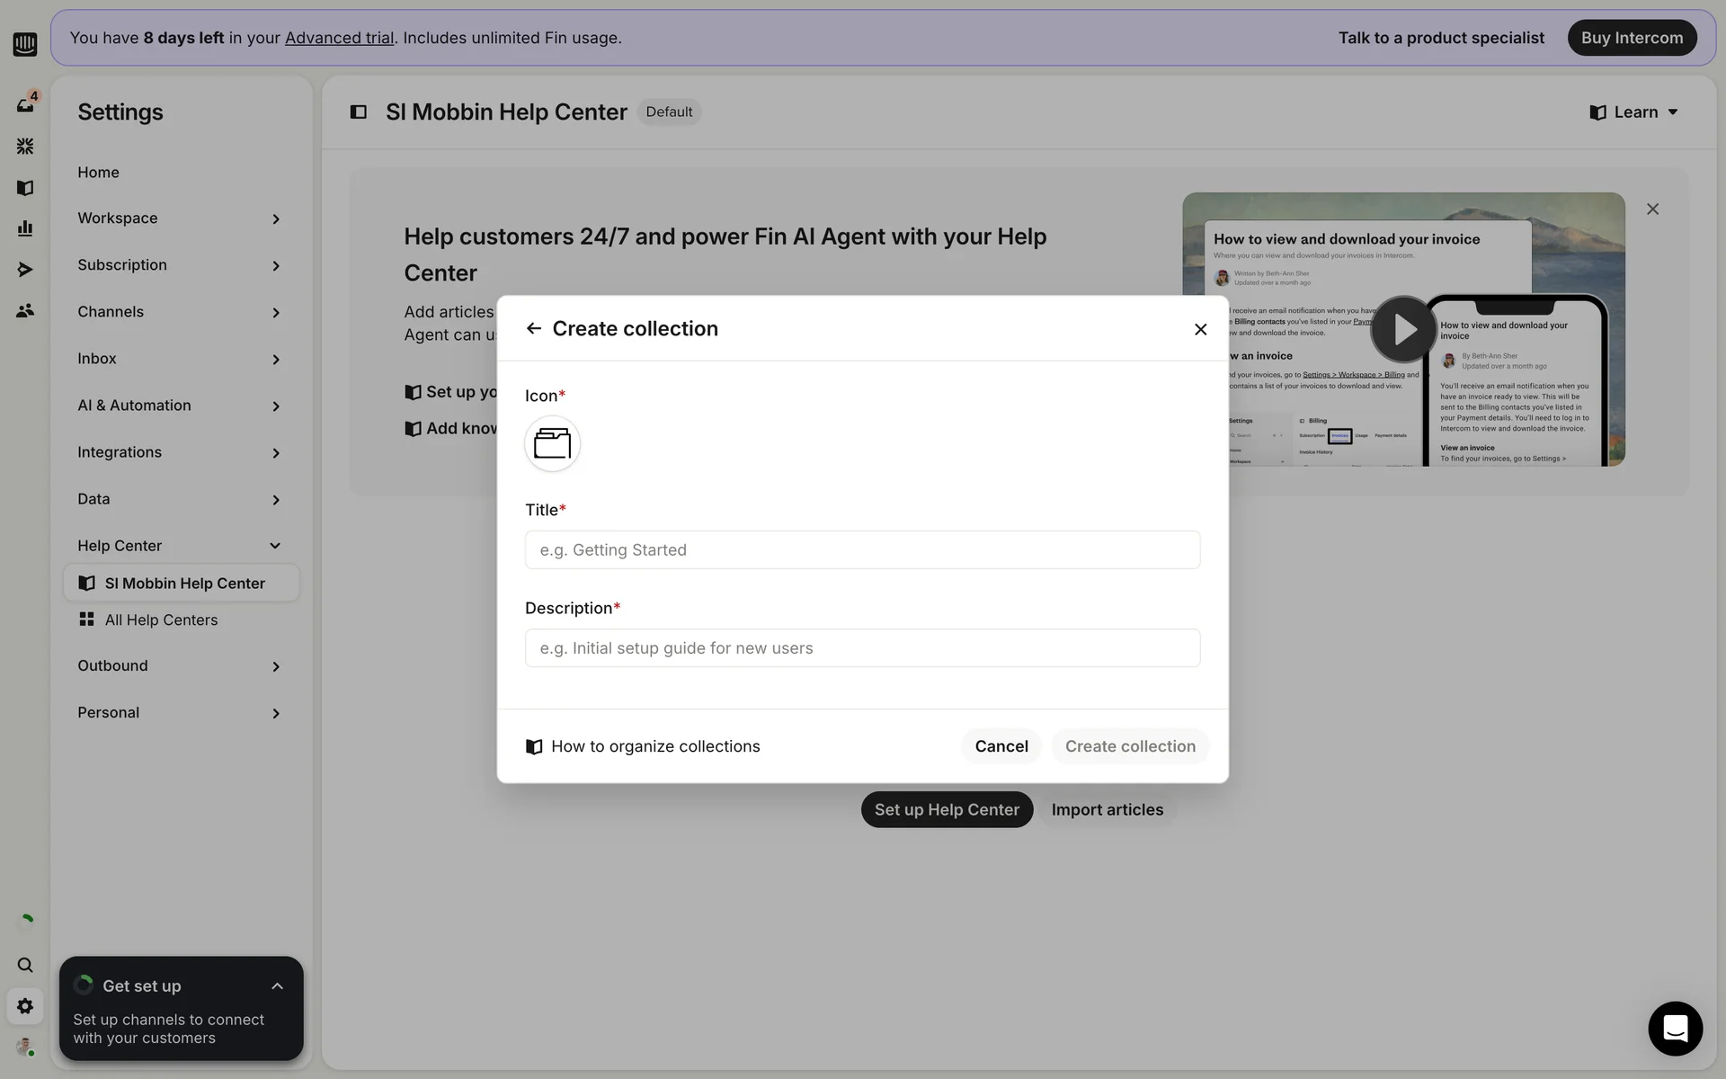This screenshot has width=1726, height=1079.
Task: Open the Fin AI asterisk icon
Action: (25, 146)
